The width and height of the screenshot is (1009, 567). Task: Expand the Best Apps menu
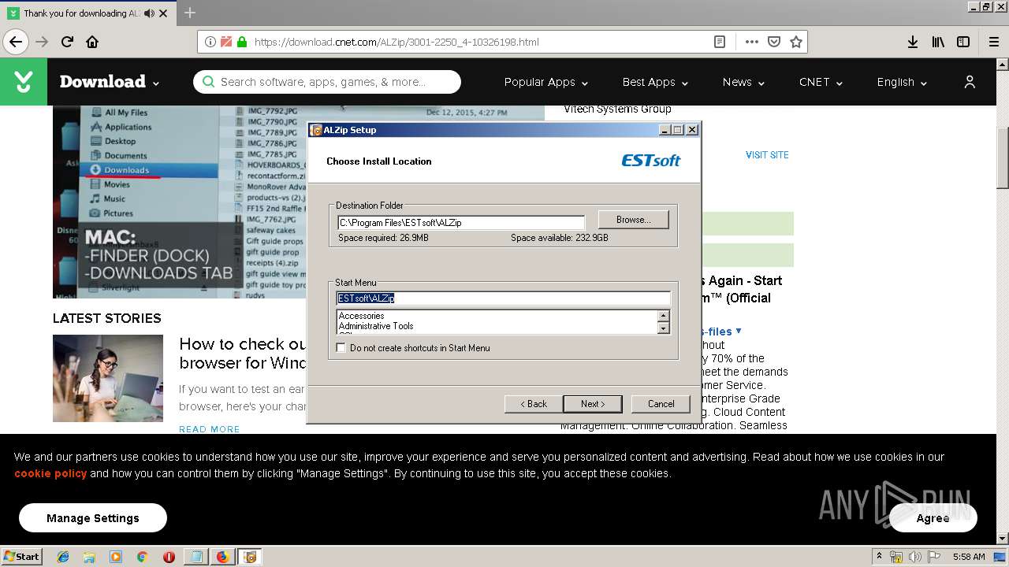click(655, 82)
